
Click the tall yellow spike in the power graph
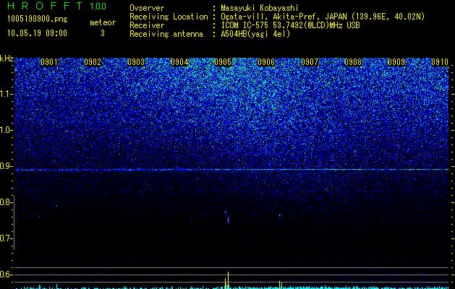tap(228, 280)
